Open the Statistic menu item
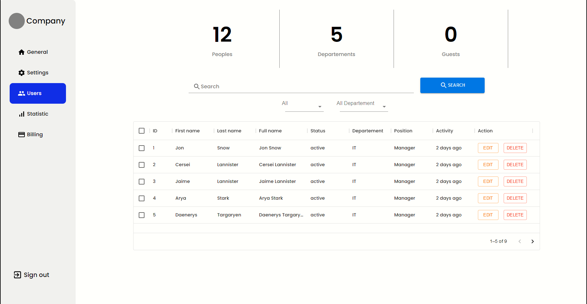This screenshot has width=587, height=304. tap(38, 114)
